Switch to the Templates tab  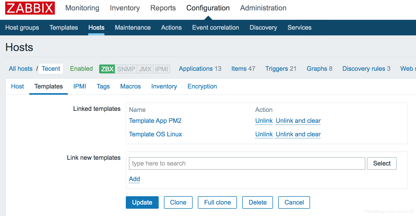point(49,86)
